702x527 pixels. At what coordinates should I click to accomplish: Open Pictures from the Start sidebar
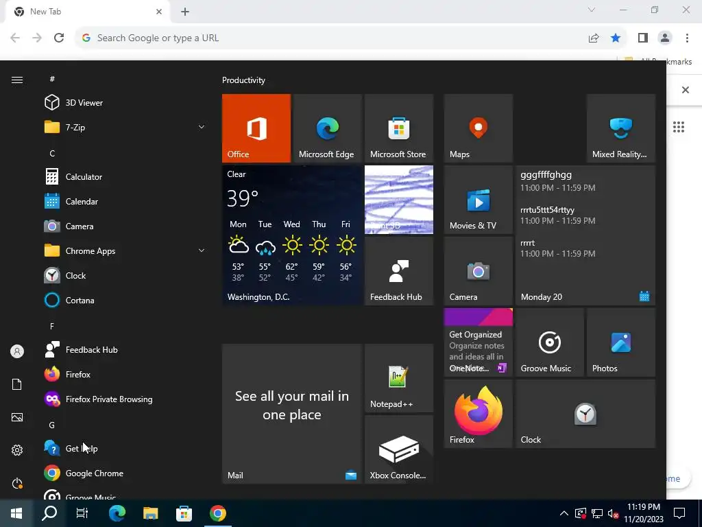pos(17,417)
